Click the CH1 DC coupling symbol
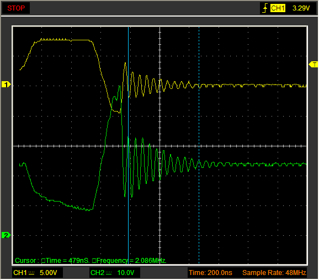 click(31, 273)
